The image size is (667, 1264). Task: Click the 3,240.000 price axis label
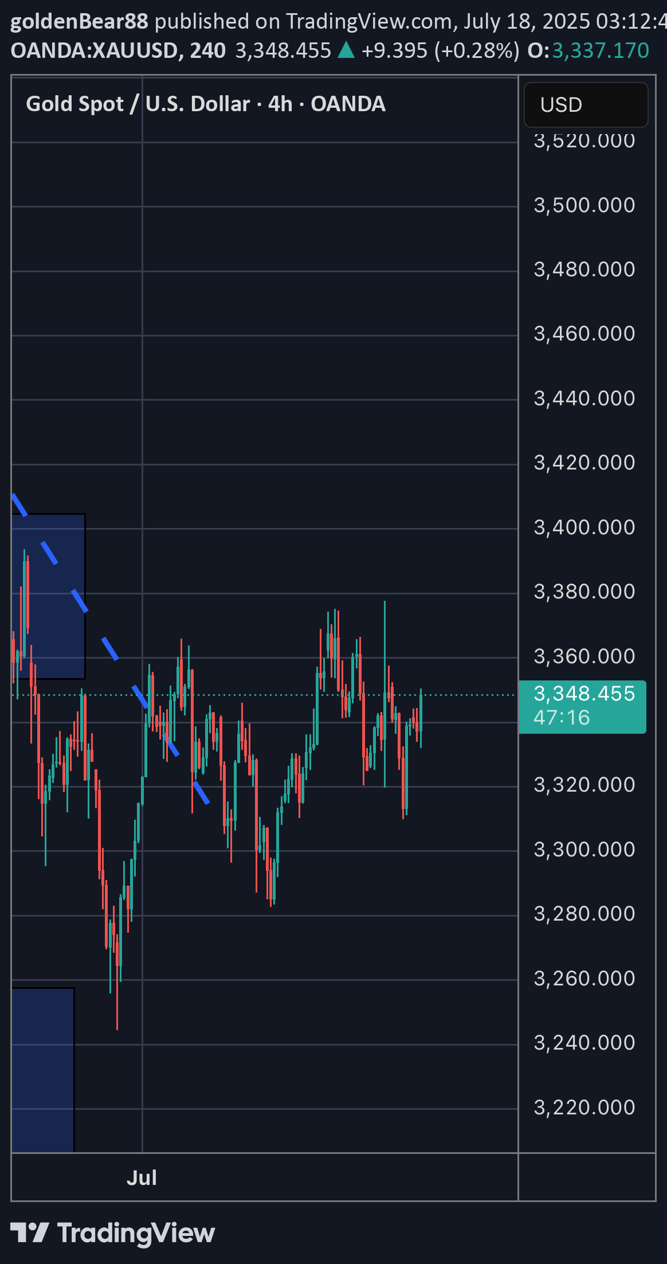[584, 1042]
